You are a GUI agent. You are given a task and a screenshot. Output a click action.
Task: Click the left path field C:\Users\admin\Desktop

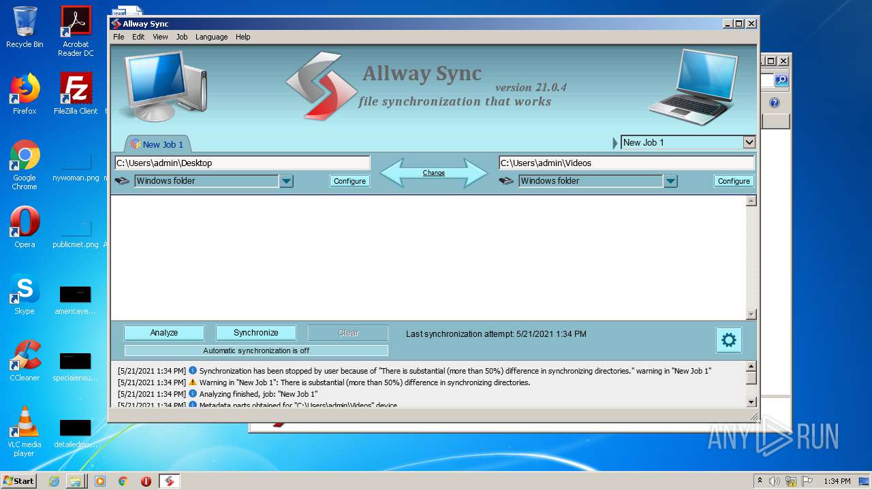coord(243,163)
